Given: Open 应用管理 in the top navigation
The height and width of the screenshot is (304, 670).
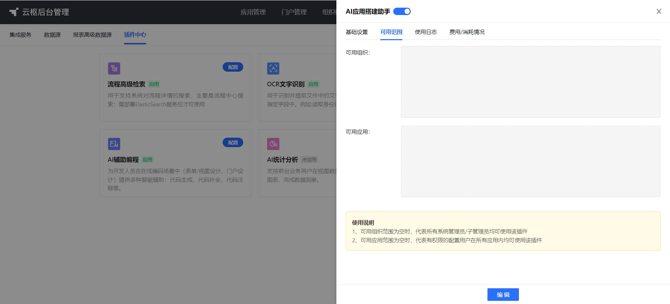Looking at the screenshot, I should pos(253,12).
